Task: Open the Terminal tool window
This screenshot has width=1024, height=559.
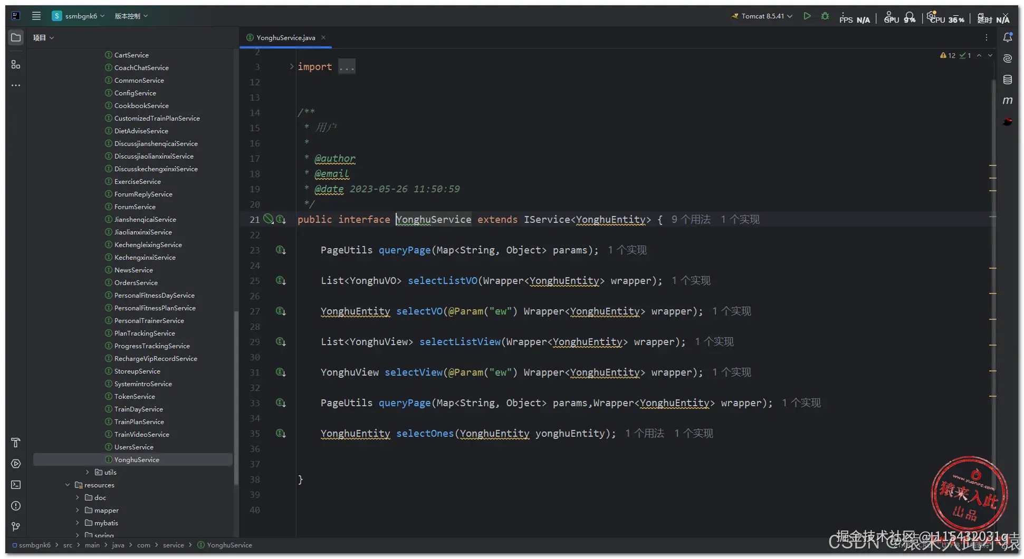Action: pyautogui.click(x=16, y=485)
